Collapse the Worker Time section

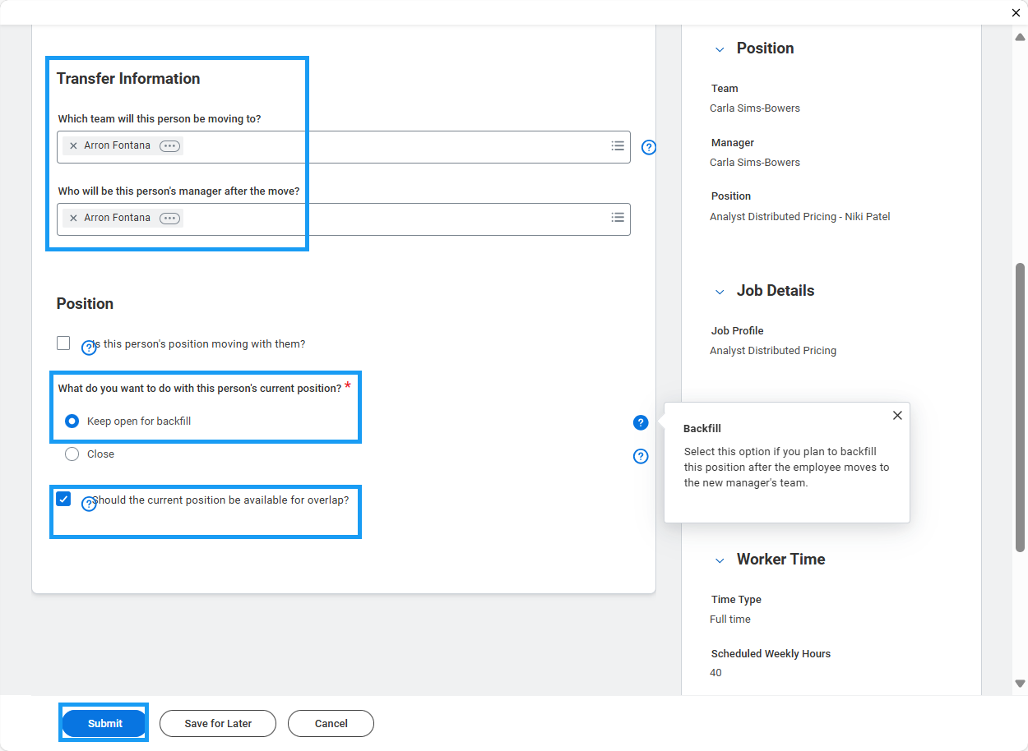(x=720, y=560)
